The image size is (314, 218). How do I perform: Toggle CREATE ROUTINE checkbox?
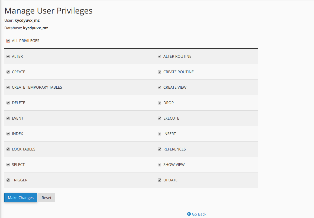tap(160, 72)
